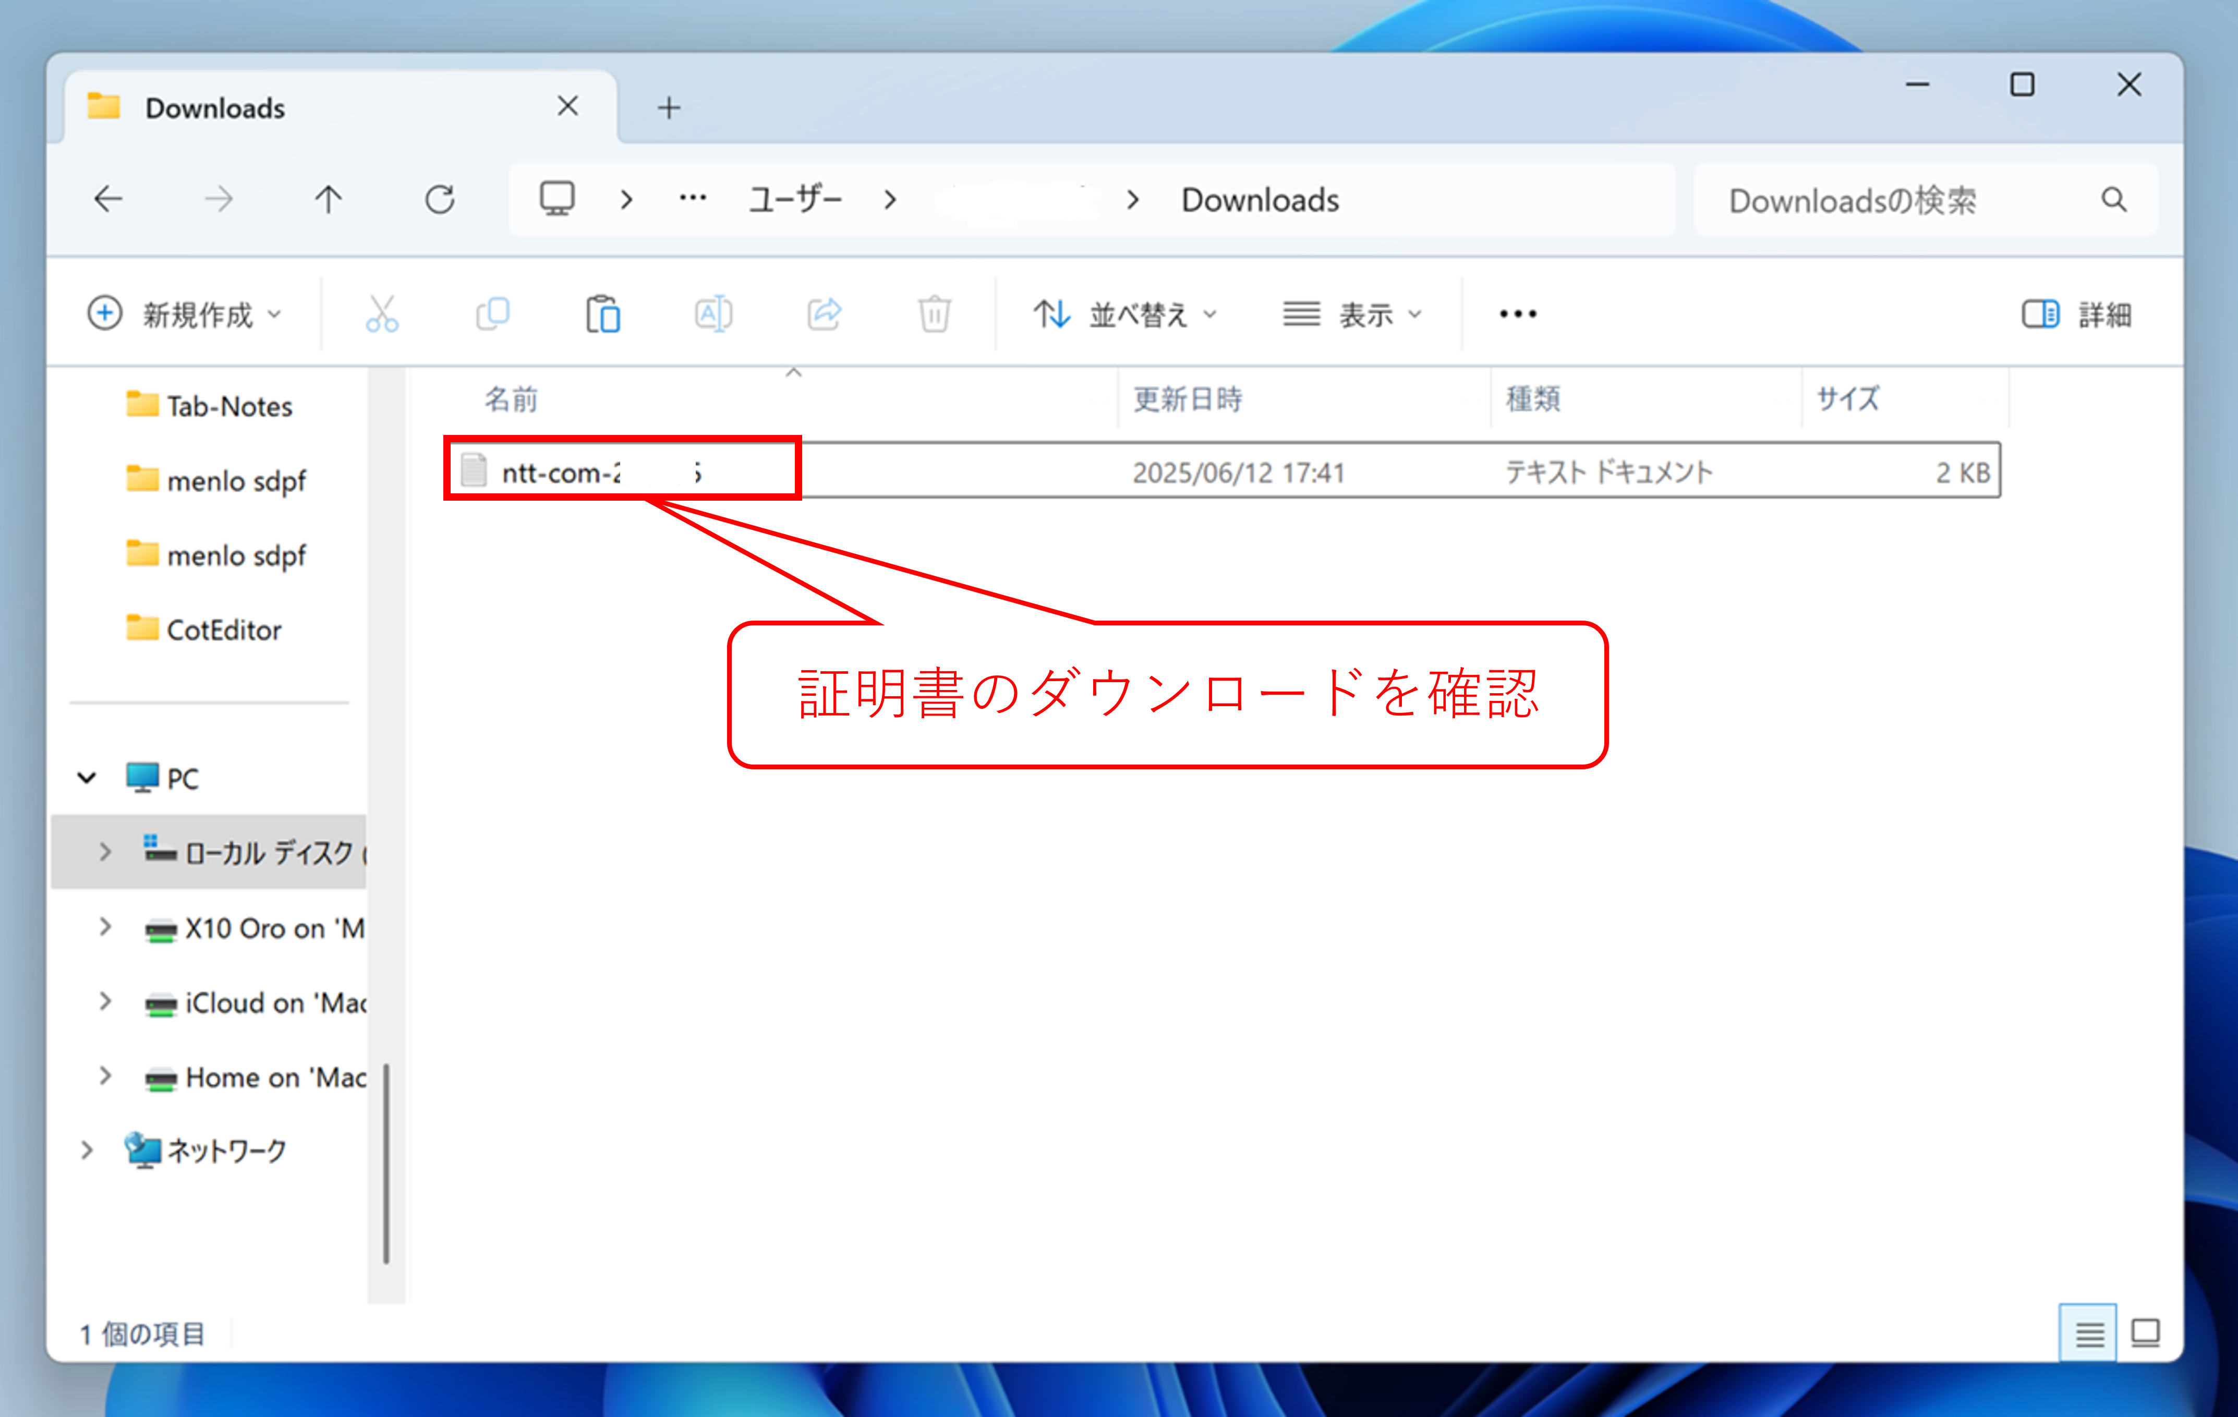Add a new Explorer tab
This screenshot has width=2238, height=1417.
(668, 108)
